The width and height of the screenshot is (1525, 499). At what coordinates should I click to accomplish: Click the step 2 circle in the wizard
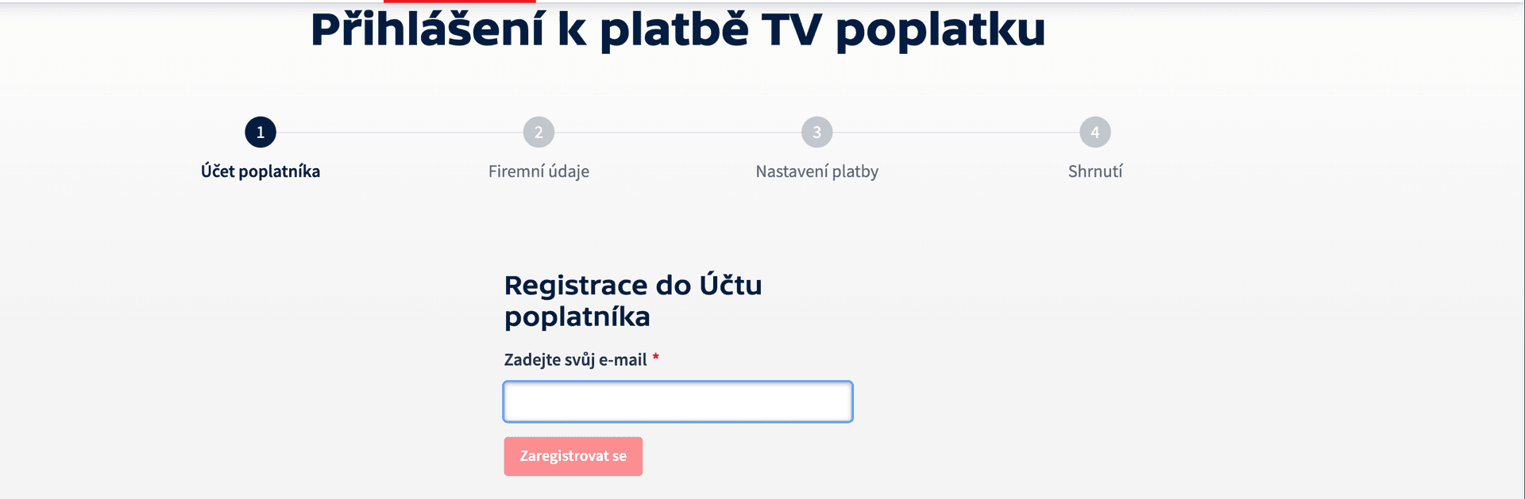pyautogui.click(x=539, y=132)
